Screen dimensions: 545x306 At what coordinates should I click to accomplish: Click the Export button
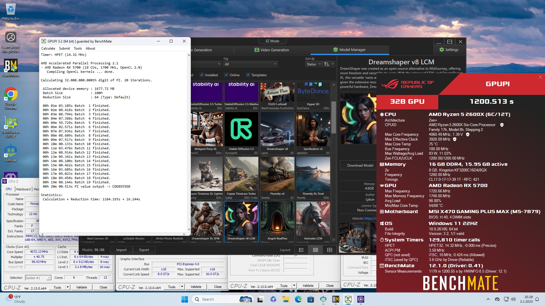(x=144, y=250)
